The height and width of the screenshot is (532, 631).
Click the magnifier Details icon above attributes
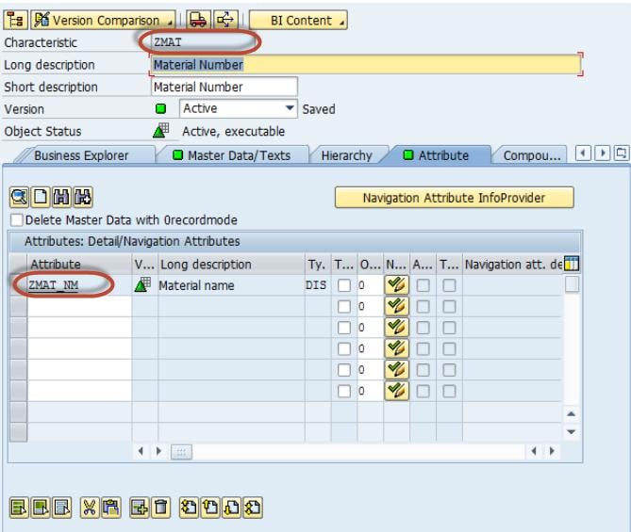tap(20, 198)
